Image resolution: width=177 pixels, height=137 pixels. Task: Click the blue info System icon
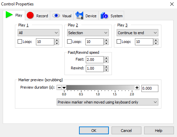(104, 16)
